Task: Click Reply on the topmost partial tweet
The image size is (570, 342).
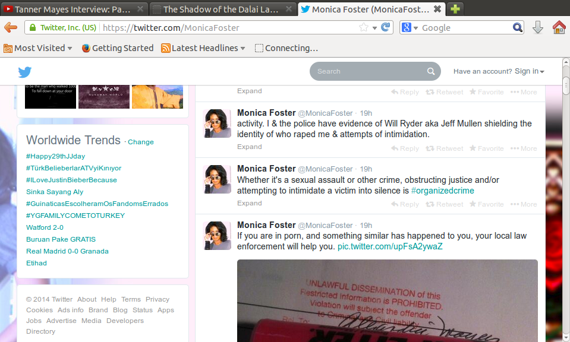Action: (405, 92)
